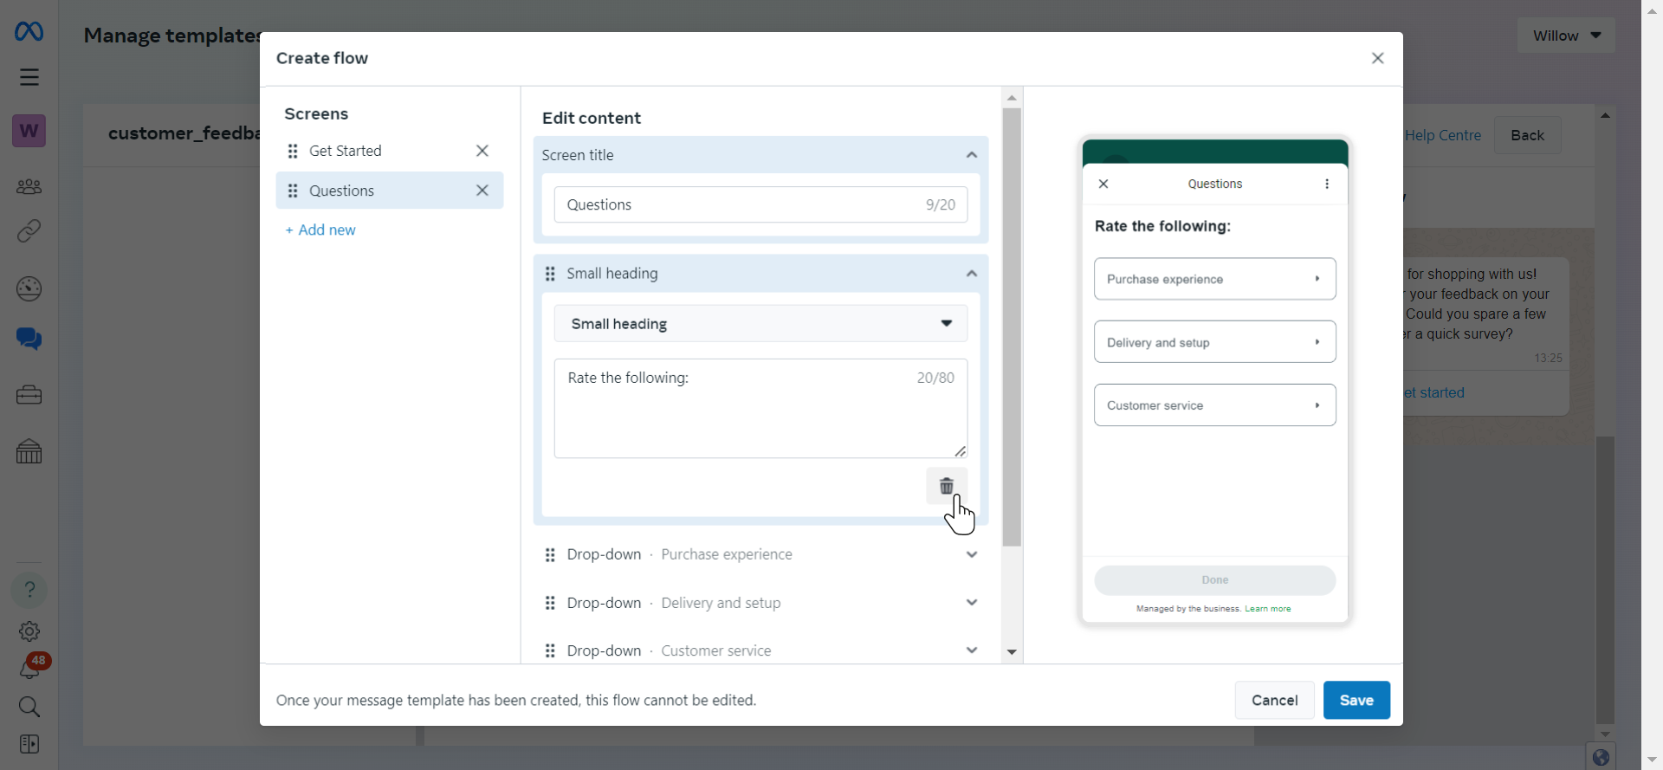Expand the Delivery and setup drop-down row
The height and width of the screenshot is (770, 1663).
tap(972, 603)
